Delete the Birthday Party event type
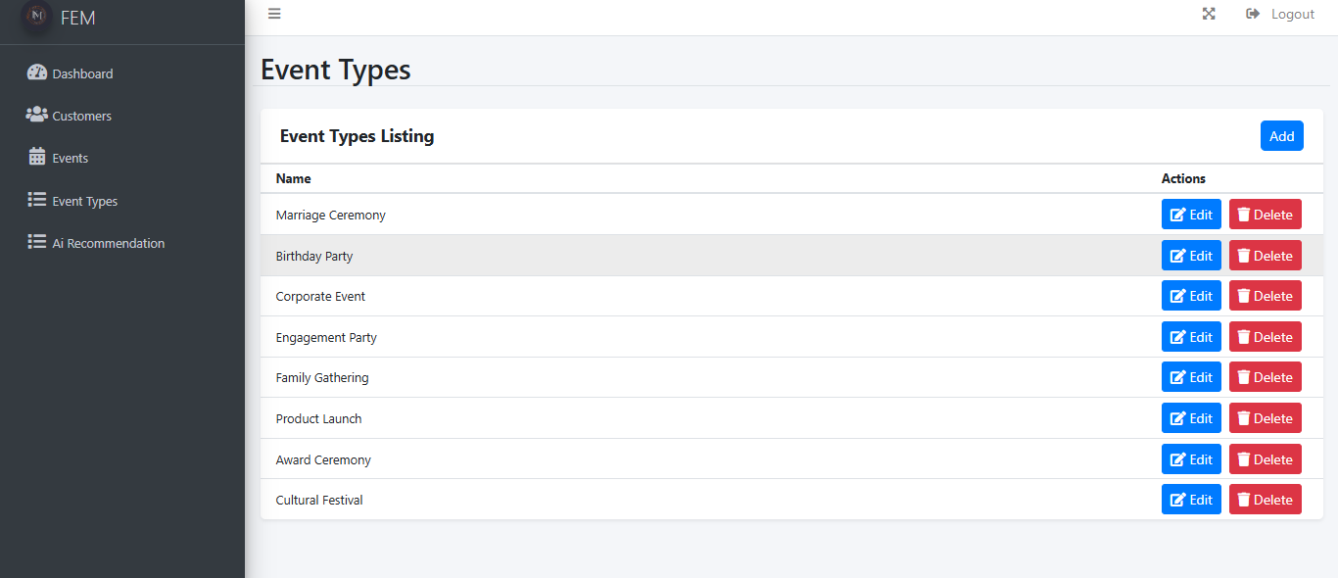This screenshot has width=1338, height=578. [1266, 256]
